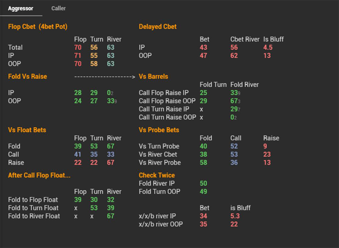Screen dimensions: 339x248
Task: Open the Flop Cbet (4bet Pot) heading
Action: (x=38, y=26)
